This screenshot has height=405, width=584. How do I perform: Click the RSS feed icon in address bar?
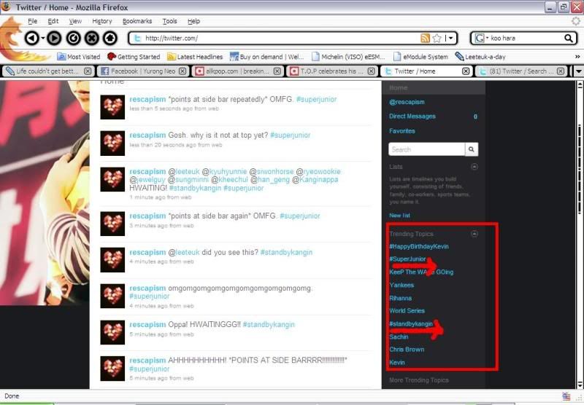click(x=425, y=38)
